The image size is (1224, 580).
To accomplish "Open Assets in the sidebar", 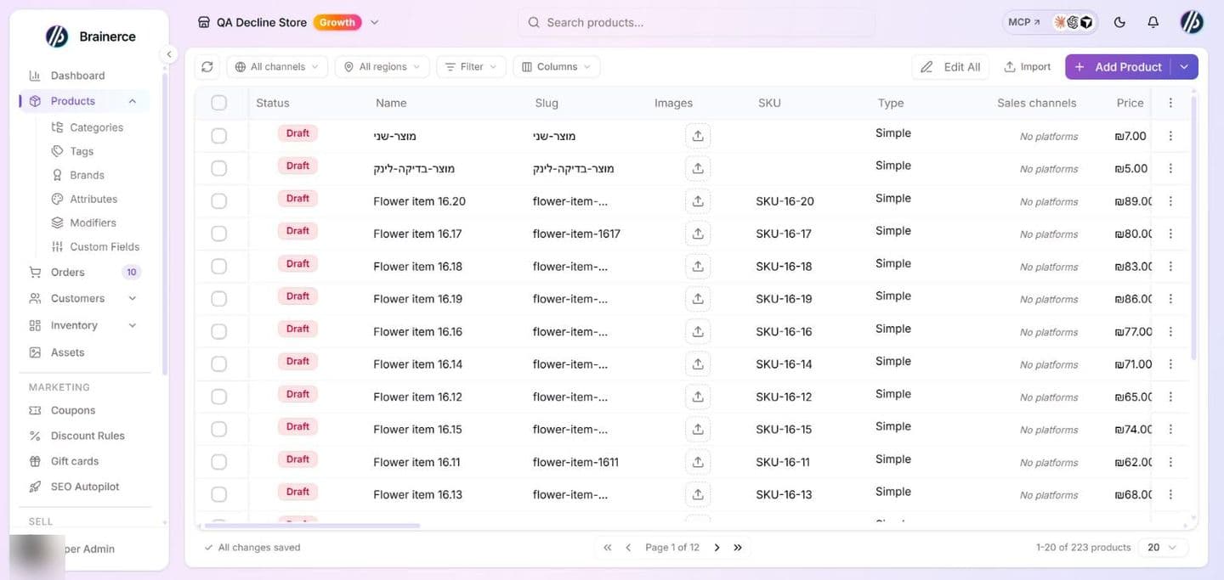I will [67, 352].
